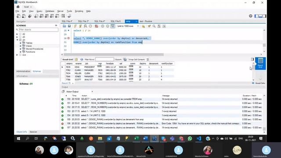Open find panel magnifier icon

154,26
